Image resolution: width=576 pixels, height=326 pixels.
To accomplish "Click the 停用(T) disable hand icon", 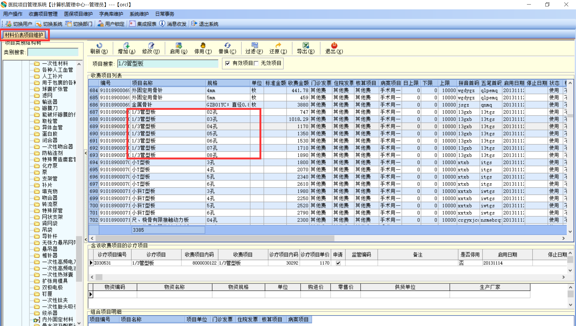I will tap(203, 46).
